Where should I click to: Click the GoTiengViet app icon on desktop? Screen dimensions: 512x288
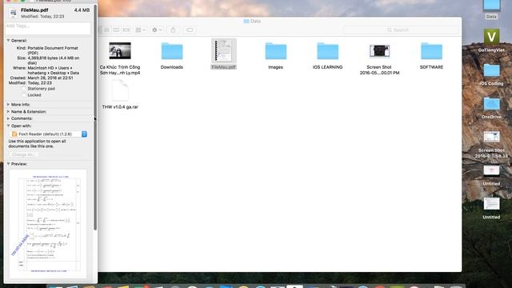pos(491,37)
